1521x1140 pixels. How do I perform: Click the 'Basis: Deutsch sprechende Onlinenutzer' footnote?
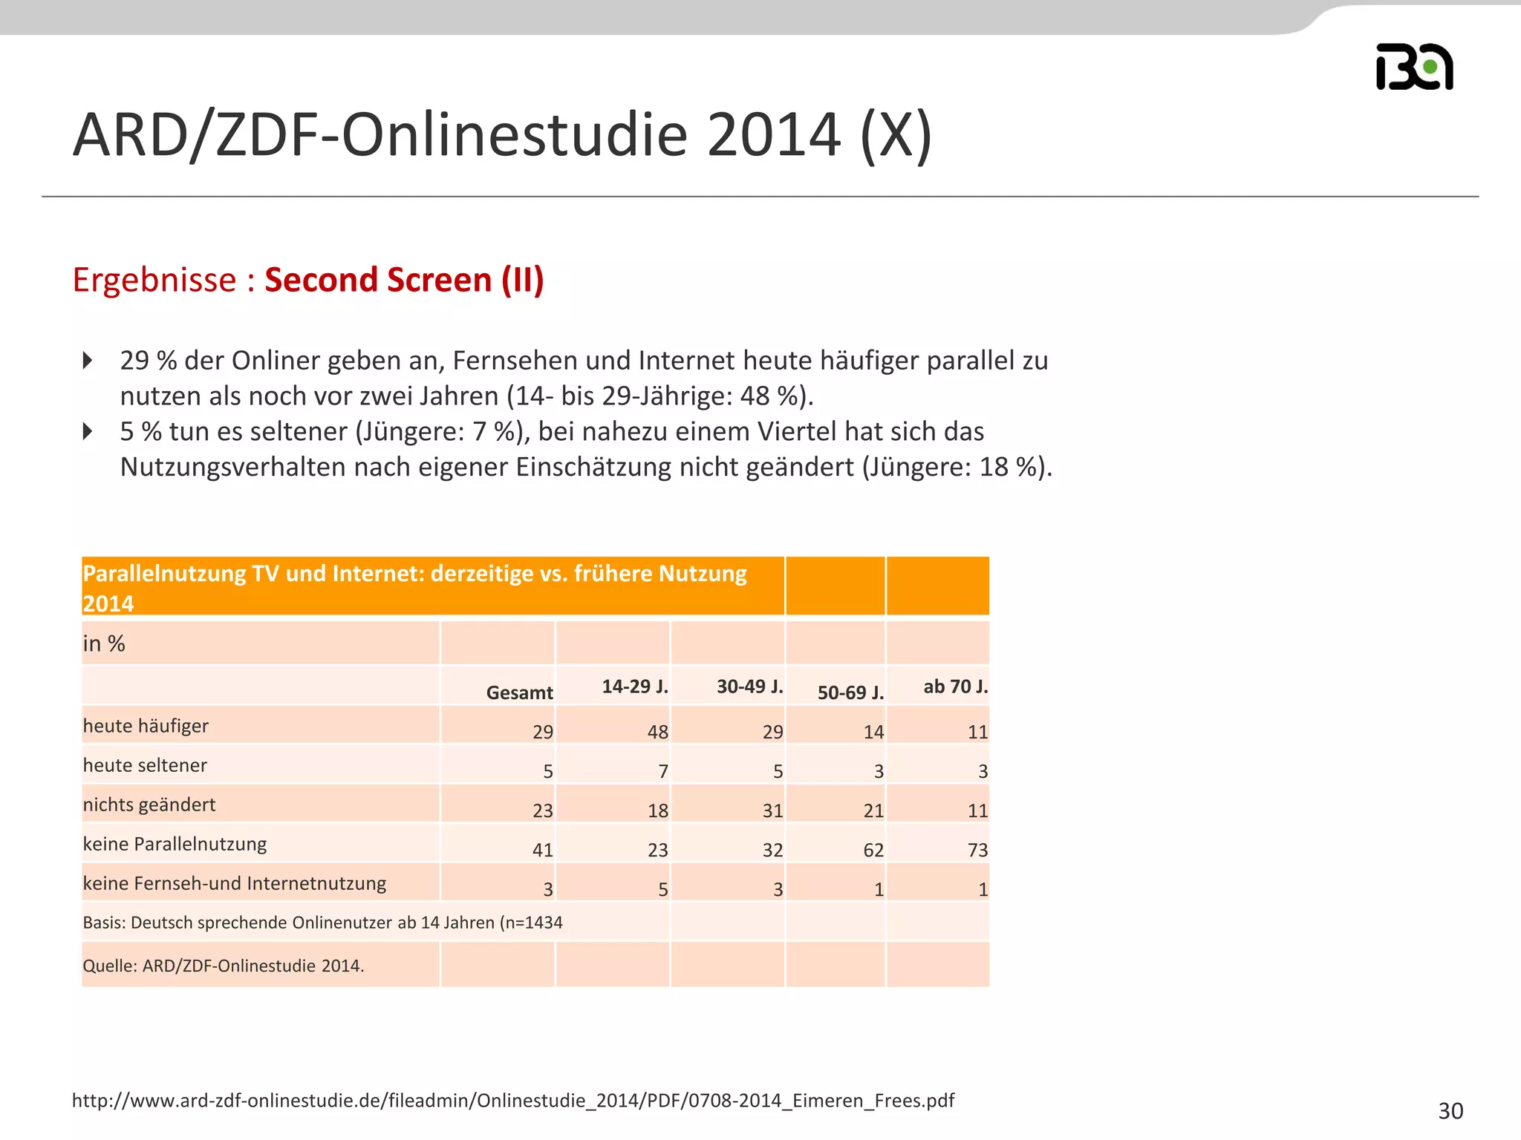click(x=322, y=923)
